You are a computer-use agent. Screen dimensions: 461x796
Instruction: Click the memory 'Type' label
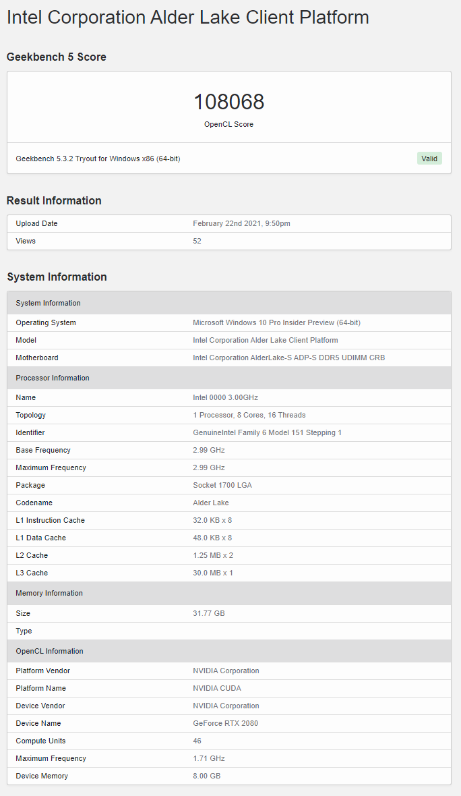24,631
